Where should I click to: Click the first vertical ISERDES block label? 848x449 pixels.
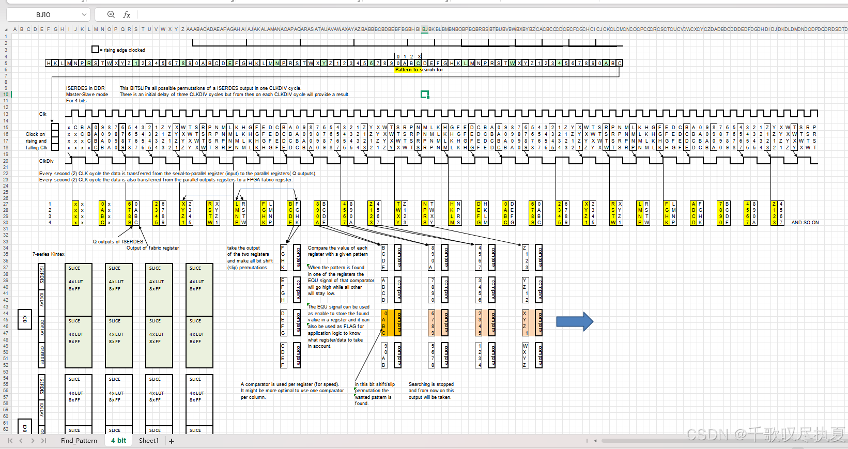42,274
